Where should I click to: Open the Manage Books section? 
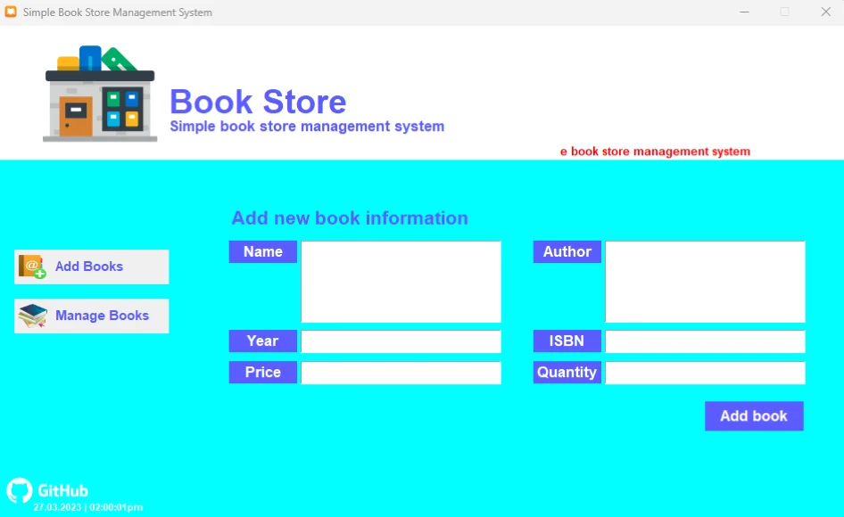click(x=92, y=316)
